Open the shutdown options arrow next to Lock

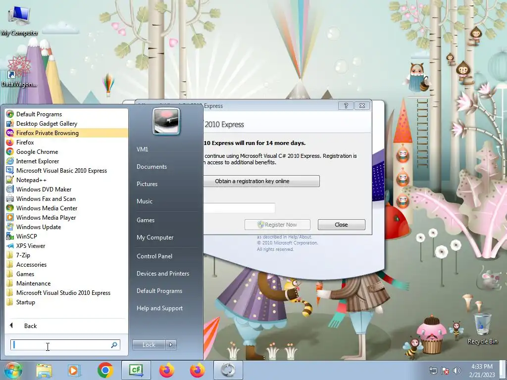(171, 345)
